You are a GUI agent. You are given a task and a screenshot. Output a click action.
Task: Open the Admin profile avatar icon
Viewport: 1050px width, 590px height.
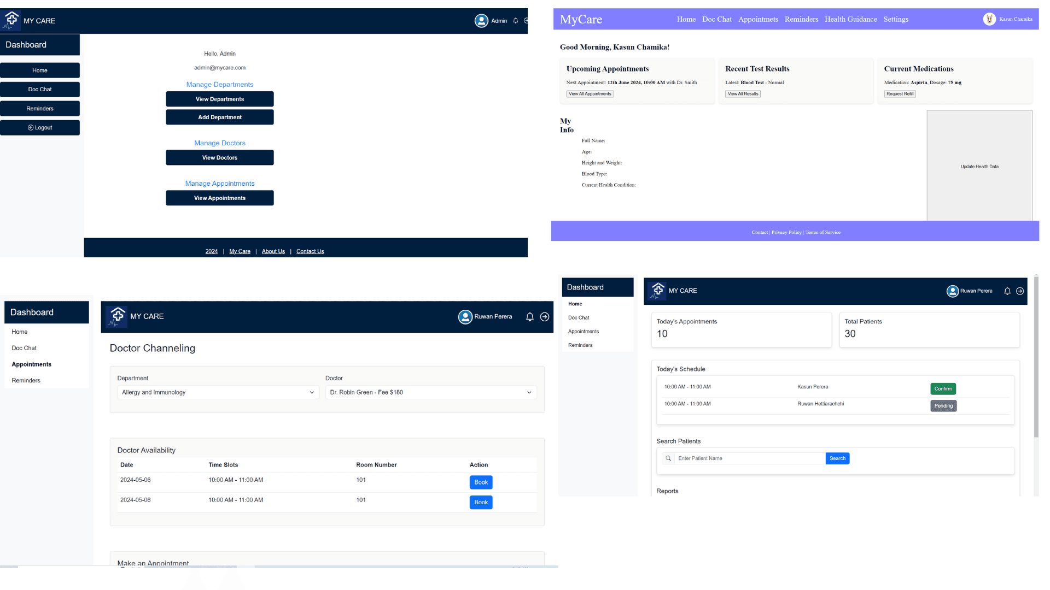point(482,20)
